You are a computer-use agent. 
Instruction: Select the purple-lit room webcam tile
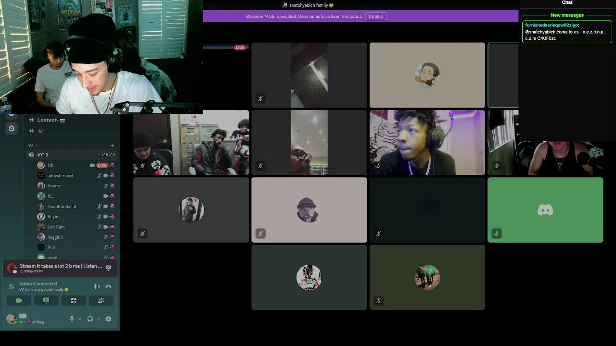click(x=427, y=143)
